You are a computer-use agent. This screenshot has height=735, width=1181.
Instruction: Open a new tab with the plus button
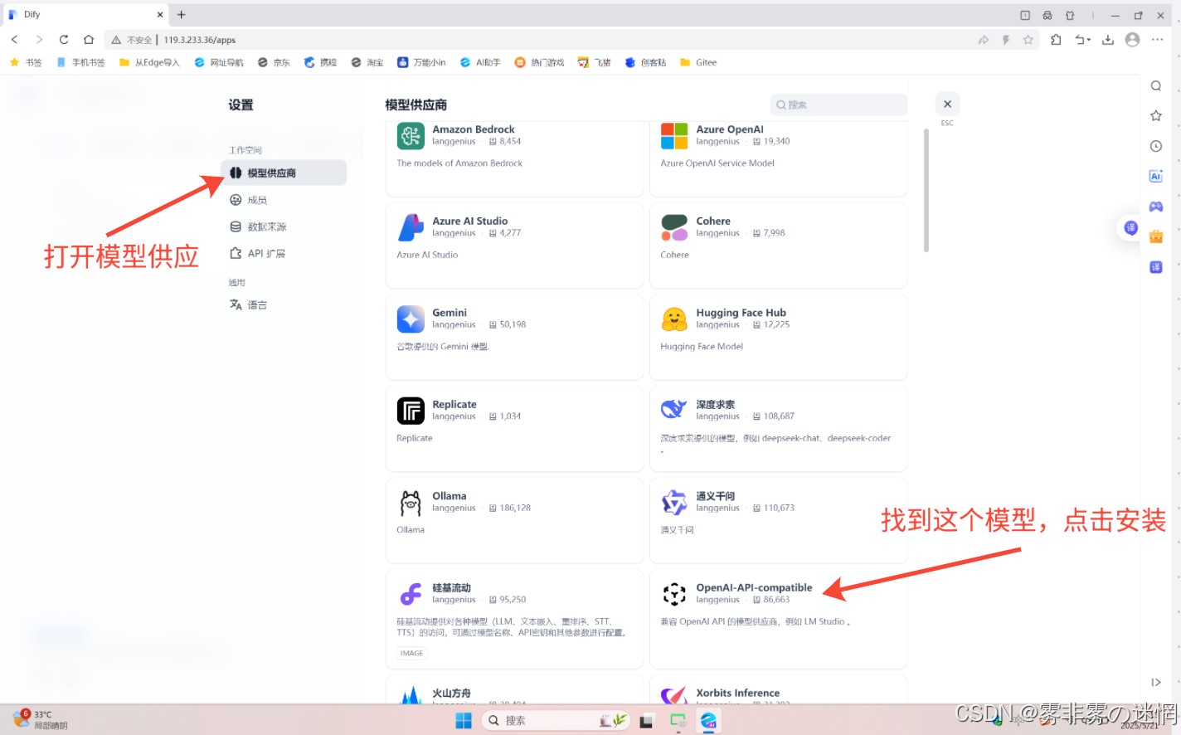click(181, 14)
